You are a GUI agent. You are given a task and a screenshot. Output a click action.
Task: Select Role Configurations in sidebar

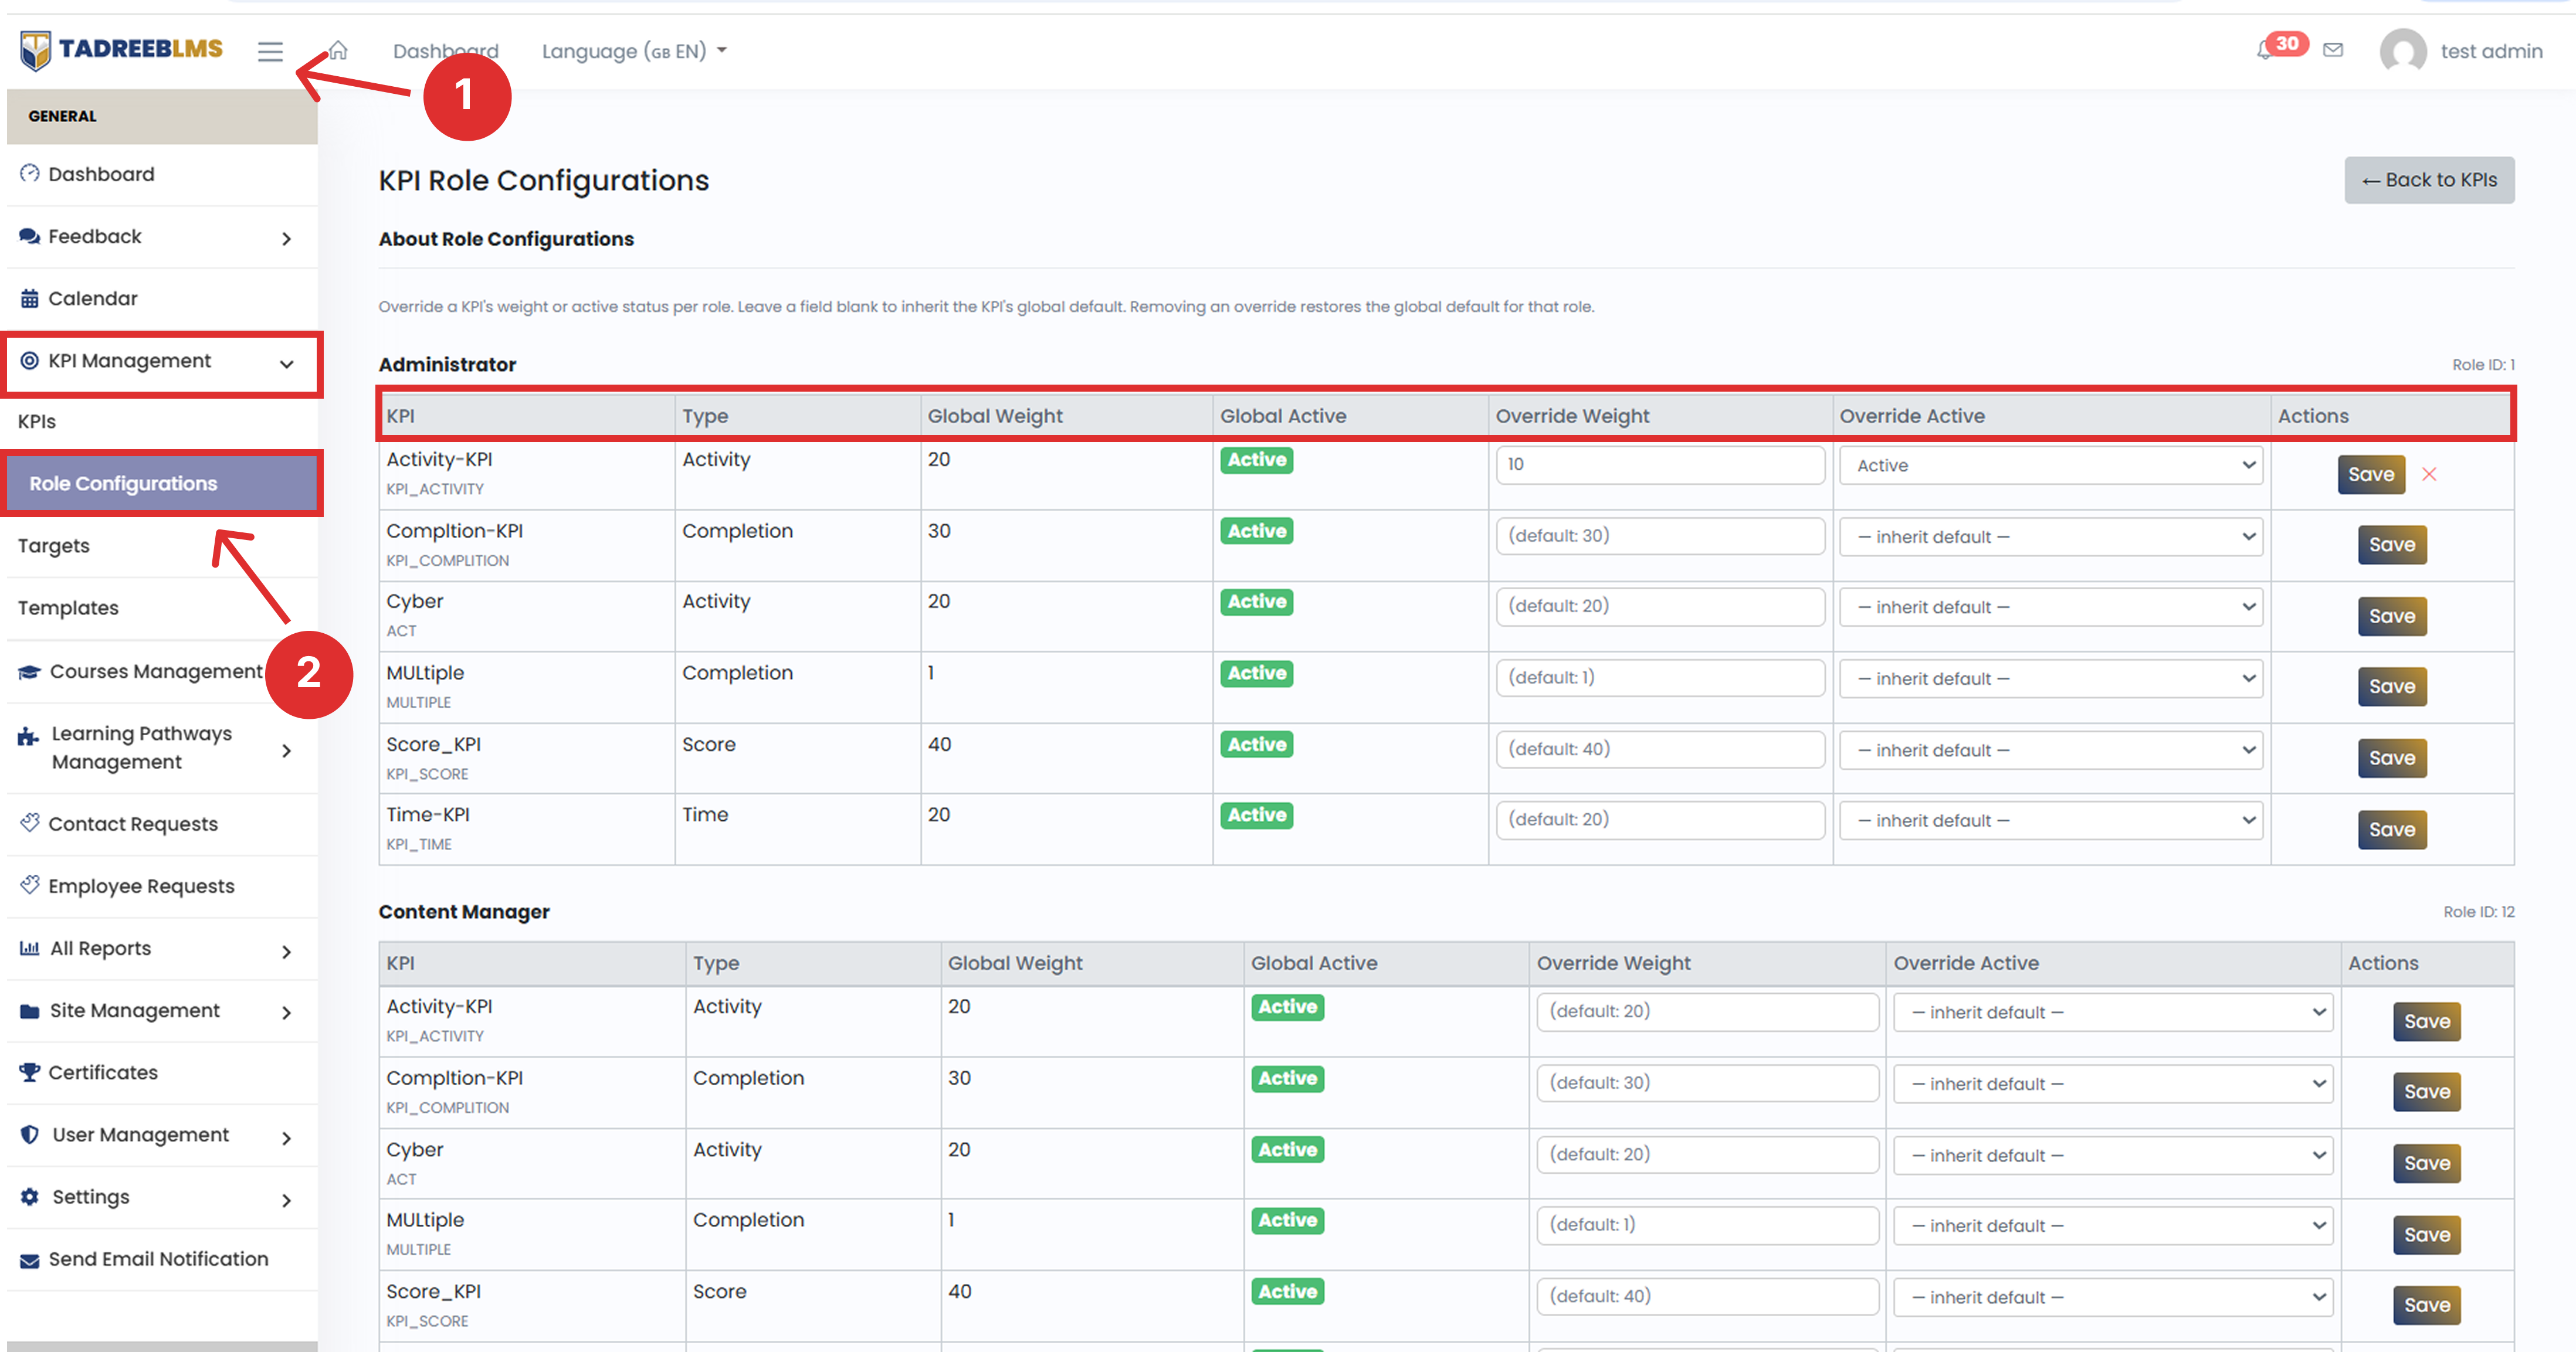click(162, 484)
